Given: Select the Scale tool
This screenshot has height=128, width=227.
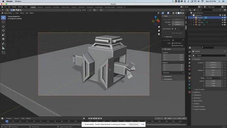Looking at the screenshot, I should point(3,35).
